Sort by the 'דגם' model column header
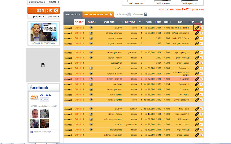The image size is (231, 144). pos(180,22)
